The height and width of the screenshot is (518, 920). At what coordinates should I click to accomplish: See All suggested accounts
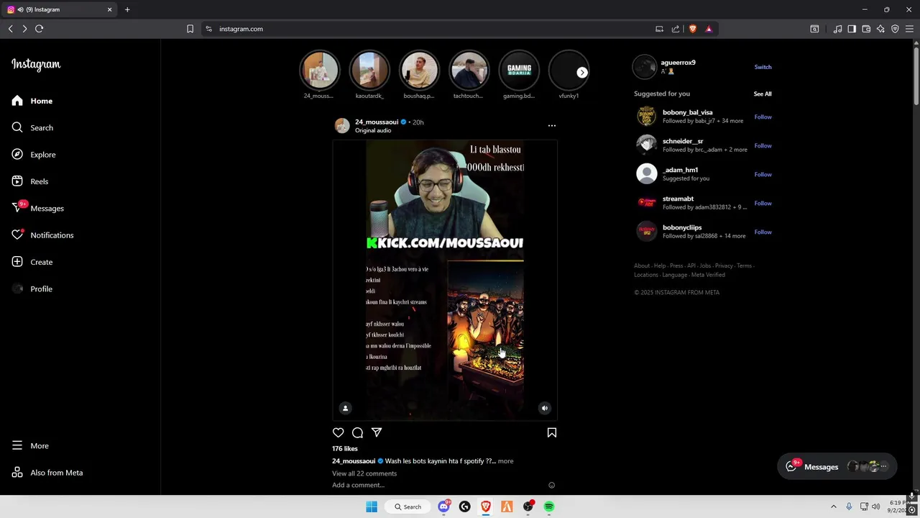point(763,94)
